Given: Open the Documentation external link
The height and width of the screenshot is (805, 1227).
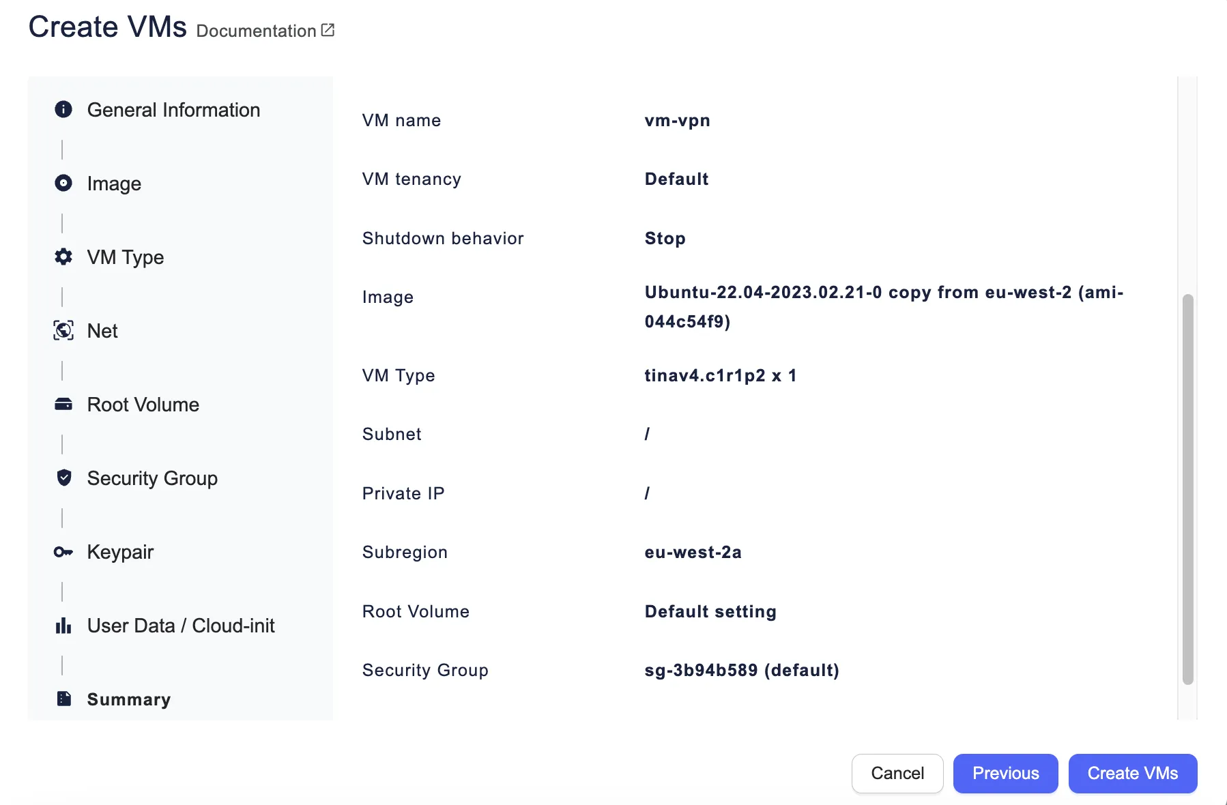Looking at the screenshot, I should [265, 31].
